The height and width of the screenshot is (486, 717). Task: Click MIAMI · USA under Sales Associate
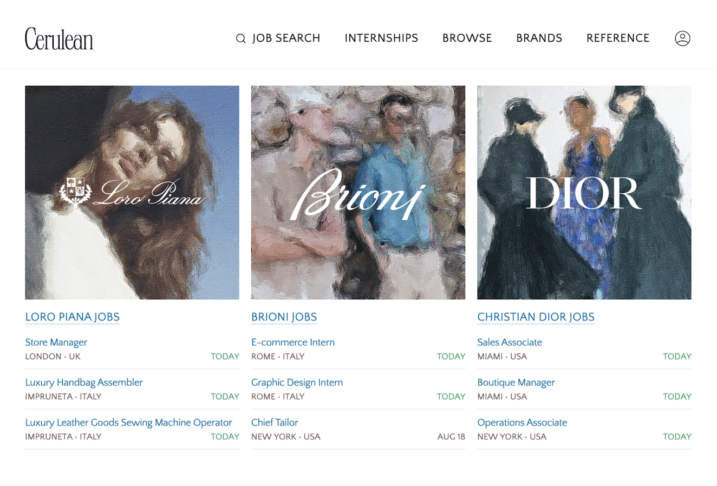point(502,356)
